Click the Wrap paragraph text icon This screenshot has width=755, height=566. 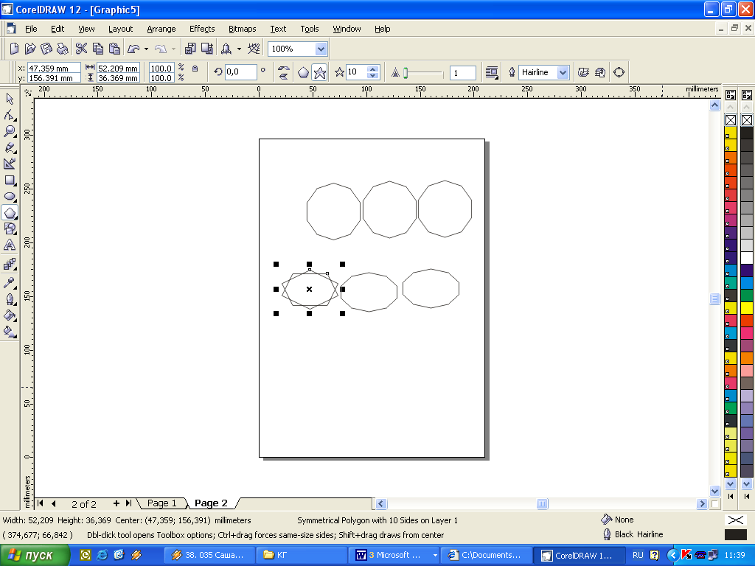[492, 72]
